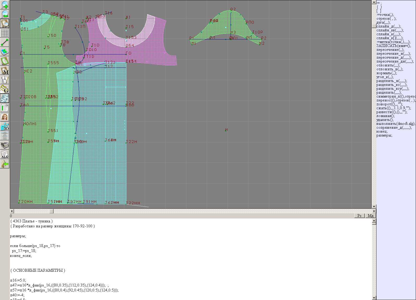This screenshot has width=416, height=300.
Task: Toggle the grid display icon
Action: [x=5, y=33]
